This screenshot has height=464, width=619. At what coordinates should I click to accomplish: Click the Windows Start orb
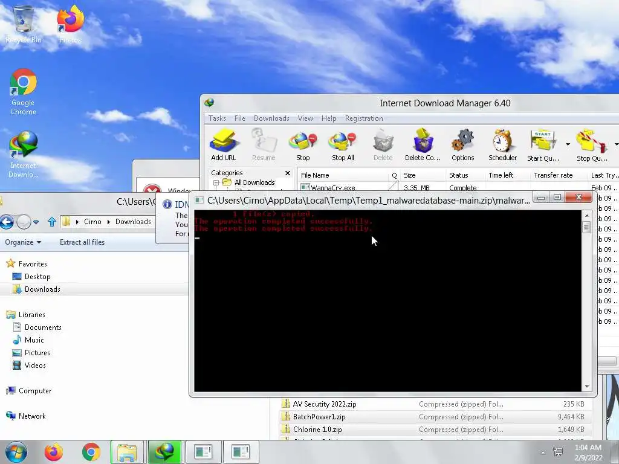pos(16,452)
